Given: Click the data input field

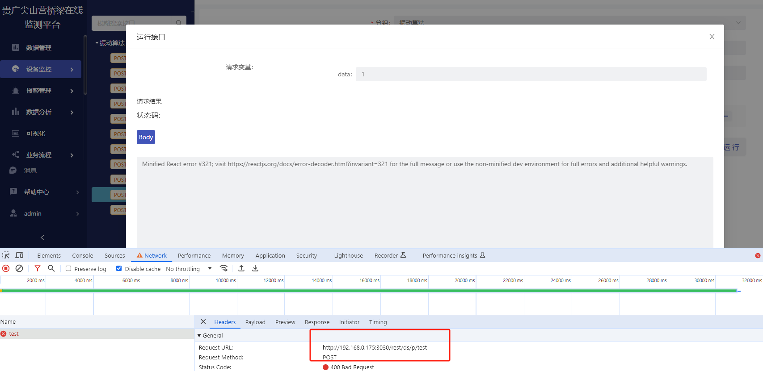Looking at the screenshot, I should (531, 74).
